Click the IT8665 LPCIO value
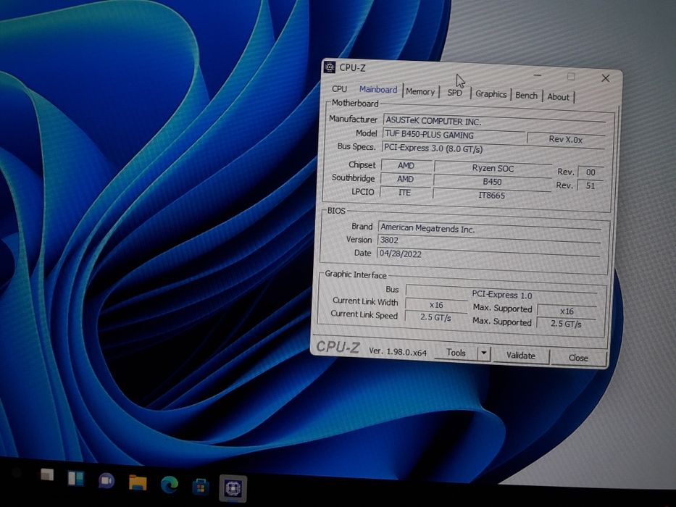This screenshot has height=507, width=676. pyautogui.click(x=491, y=196)
